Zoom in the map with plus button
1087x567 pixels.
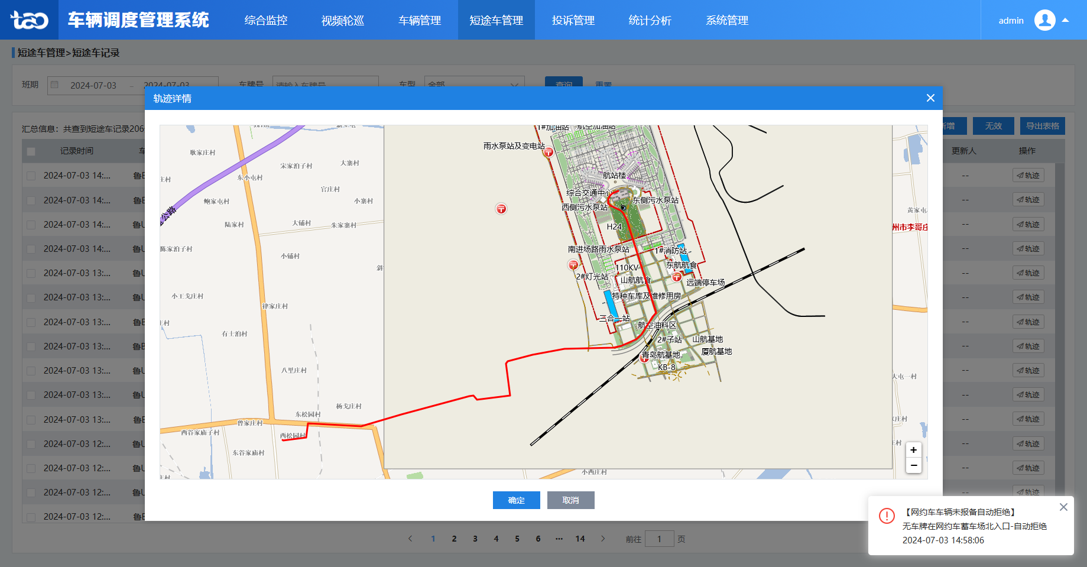[x=913, y=450]
